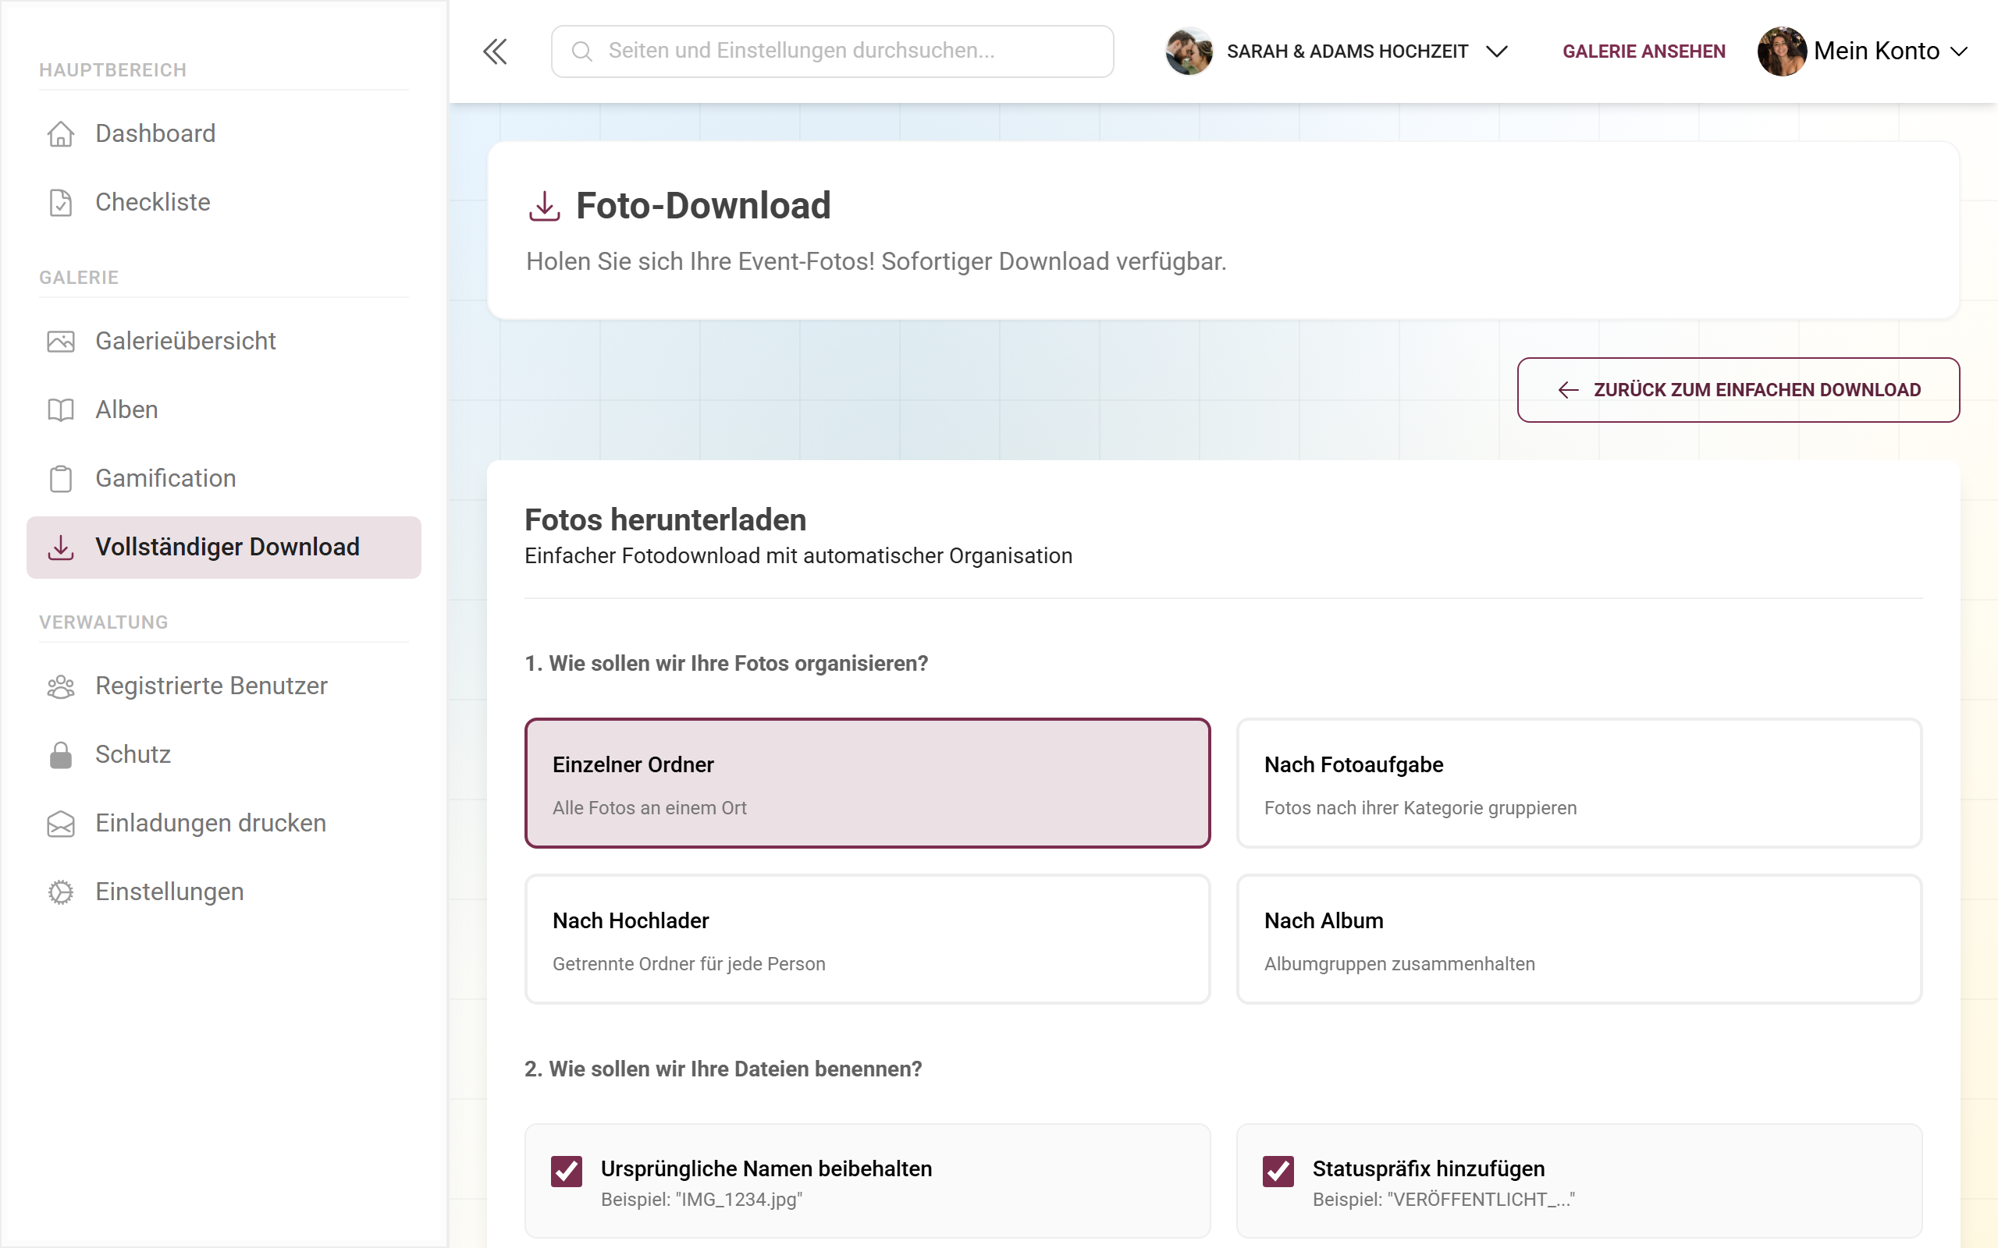1998x1248 pixels.
Task: Select the Nach Hochlader option
Action: 868,939
